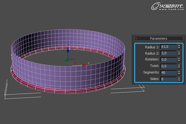This screenshot has width=186, height=124.
Task: Decrease Twist using spinner down arrow
Action: click(179, 67)
